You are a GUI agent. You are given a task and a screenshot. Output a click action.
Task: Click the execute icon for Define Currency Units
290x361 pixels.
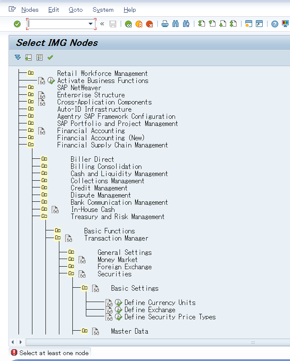point(118,302)
